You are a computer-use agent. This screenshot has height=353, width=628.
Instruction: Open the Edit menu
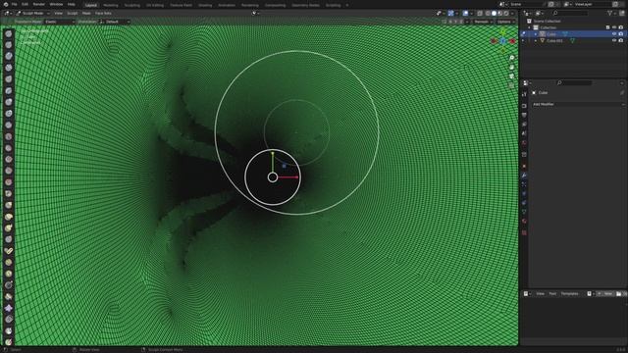tap(25, 4)
